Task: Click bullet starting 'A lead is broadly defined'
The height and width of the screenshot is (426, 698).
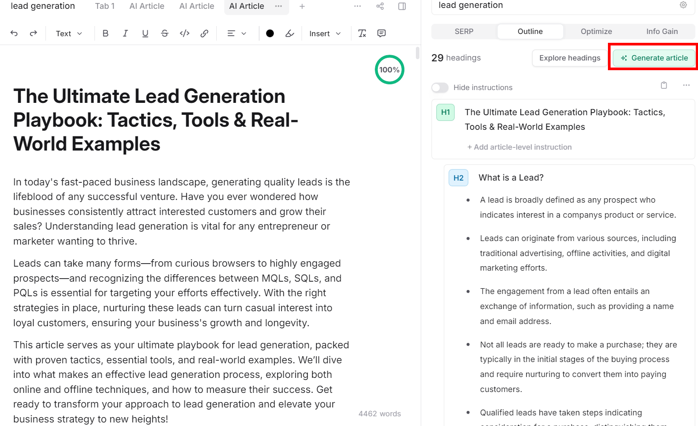Action: 578,207
